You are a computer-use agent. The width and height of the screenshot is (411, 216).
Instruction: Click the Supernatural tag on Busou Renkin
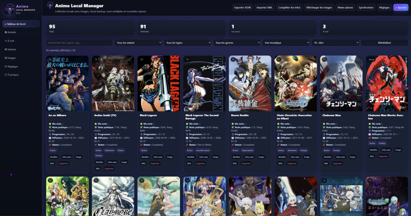pos(247,150)
